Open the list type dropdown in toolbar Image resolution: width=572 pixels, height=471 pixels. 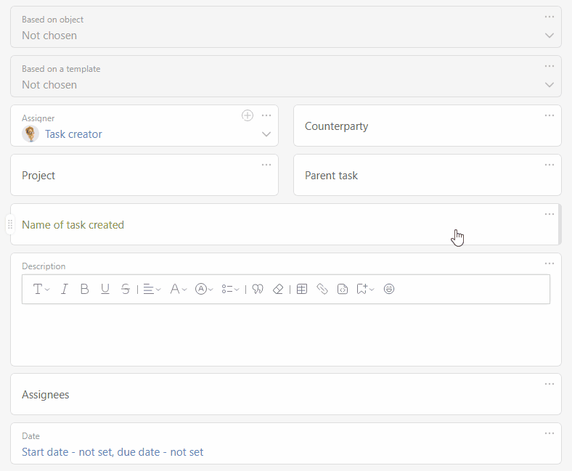pyautogui.click(x=230, y=289)
